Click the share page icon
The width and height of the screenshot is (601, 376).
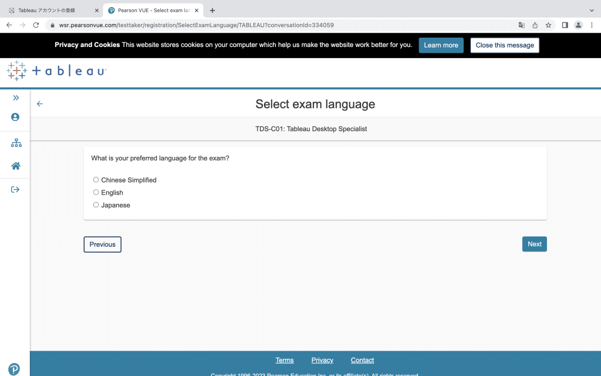535,25
